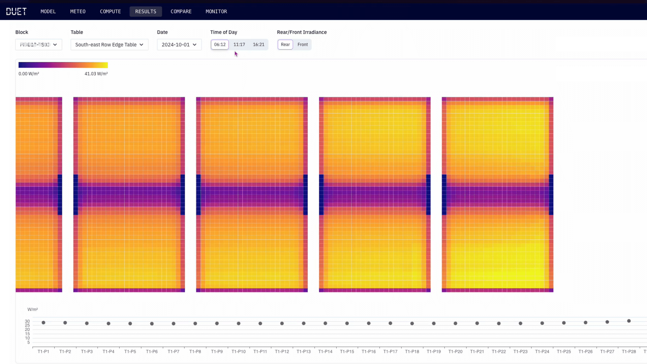Open the South-east Row Edge Table dropdown
The height and width of the screenshot is (364, 647).
pos(109,44)
